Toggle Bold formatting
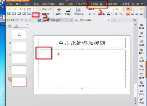This screenshot has height=106, width=147. click(x=90, y=14)
